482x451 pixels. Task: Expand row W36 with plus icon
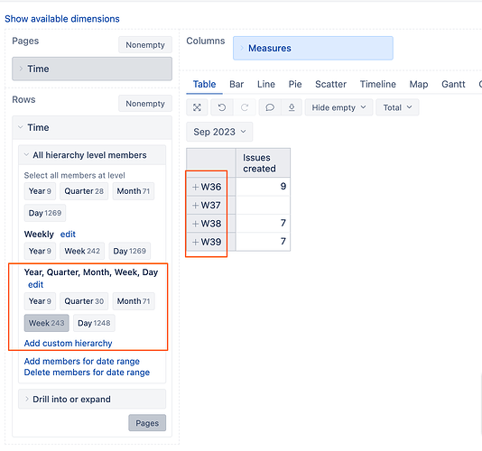pos(195,187)
